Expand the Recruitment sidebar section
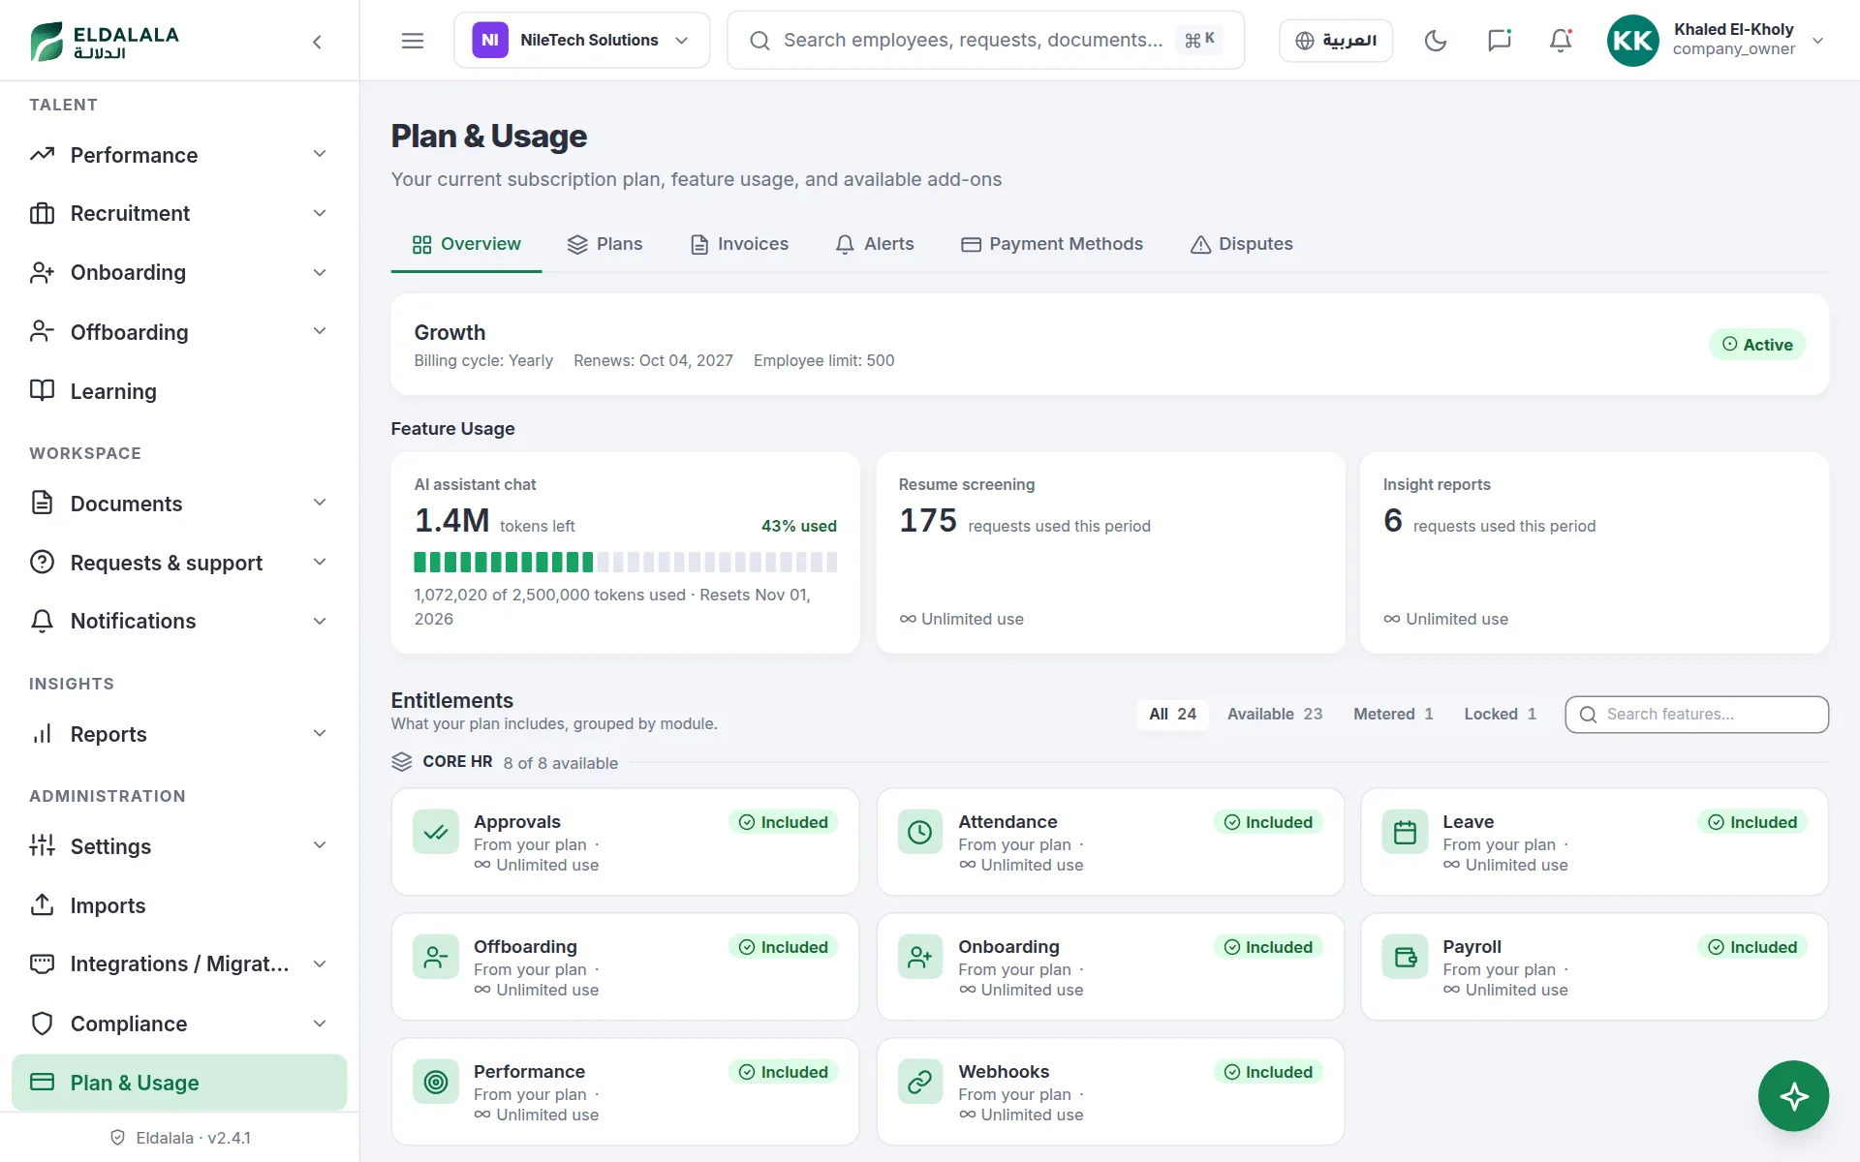1860x1162 pixels. click(x=179, y=213)
